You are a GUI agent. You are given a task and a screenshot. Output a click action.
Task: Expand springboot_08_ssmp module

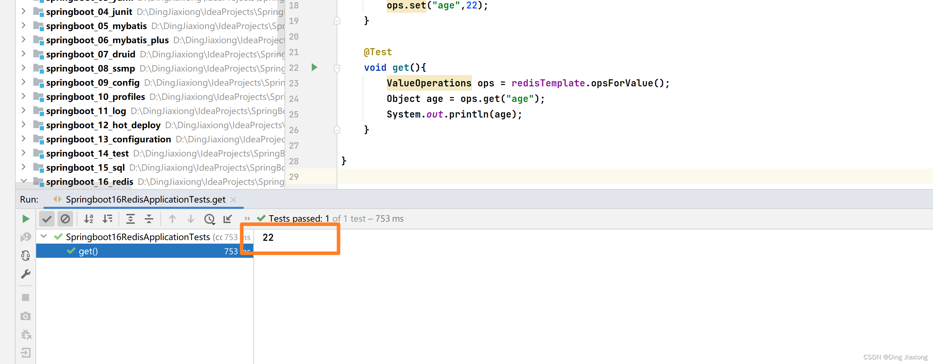(23, 68)
